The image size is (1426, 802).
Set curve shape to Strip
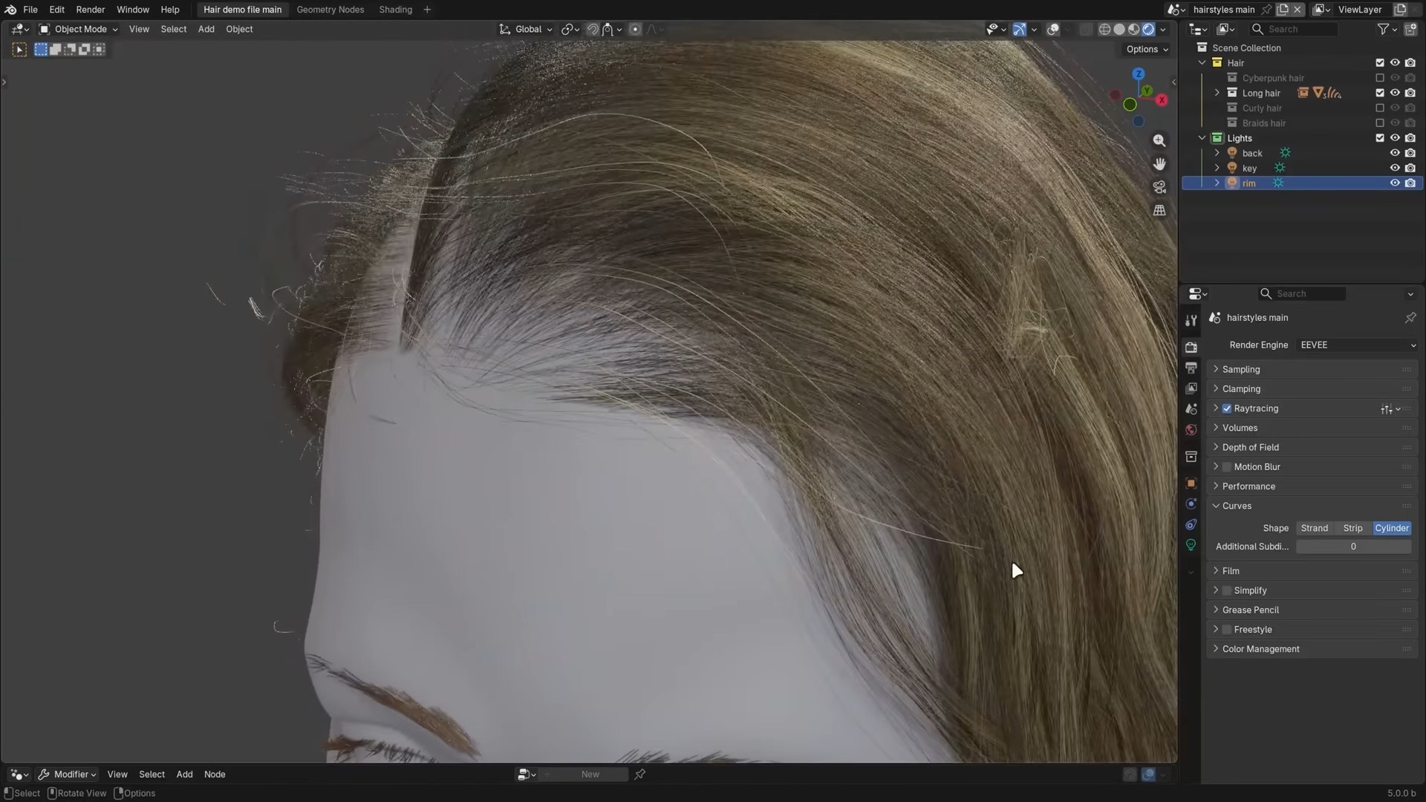pos(1352,528)
